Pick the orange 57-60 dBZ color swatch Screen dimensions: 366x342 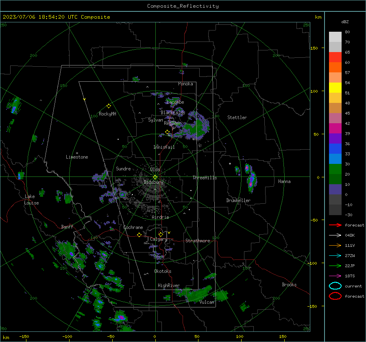[x=335, y=68]
